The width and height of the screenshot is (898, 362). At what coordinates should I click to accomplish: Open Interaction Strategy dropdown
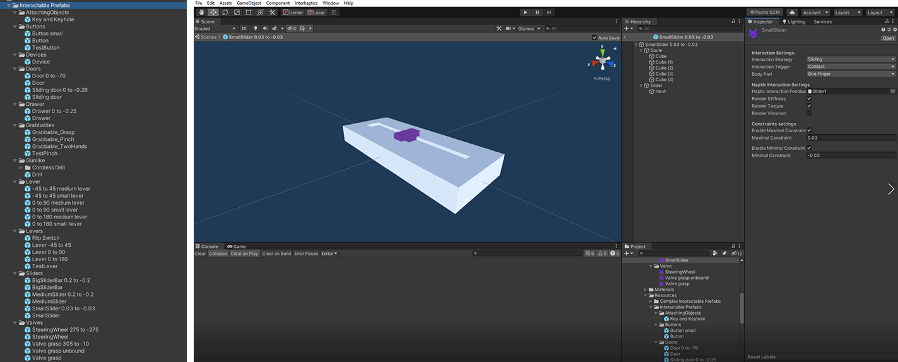click(851, 59)
